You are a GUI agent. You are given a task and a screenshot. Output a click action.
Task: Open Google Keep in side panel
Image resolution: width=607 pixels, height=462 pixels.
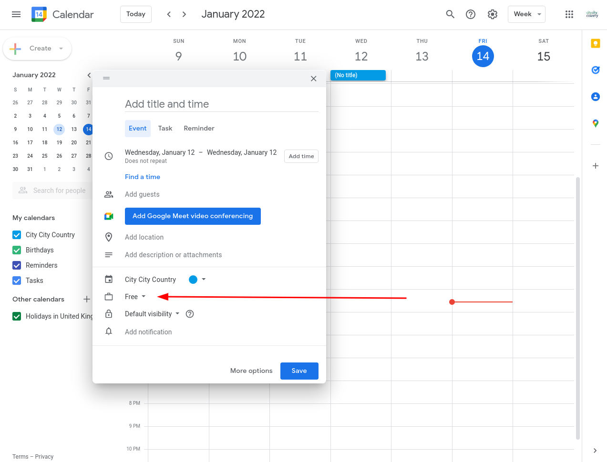(x=596, y=43)
